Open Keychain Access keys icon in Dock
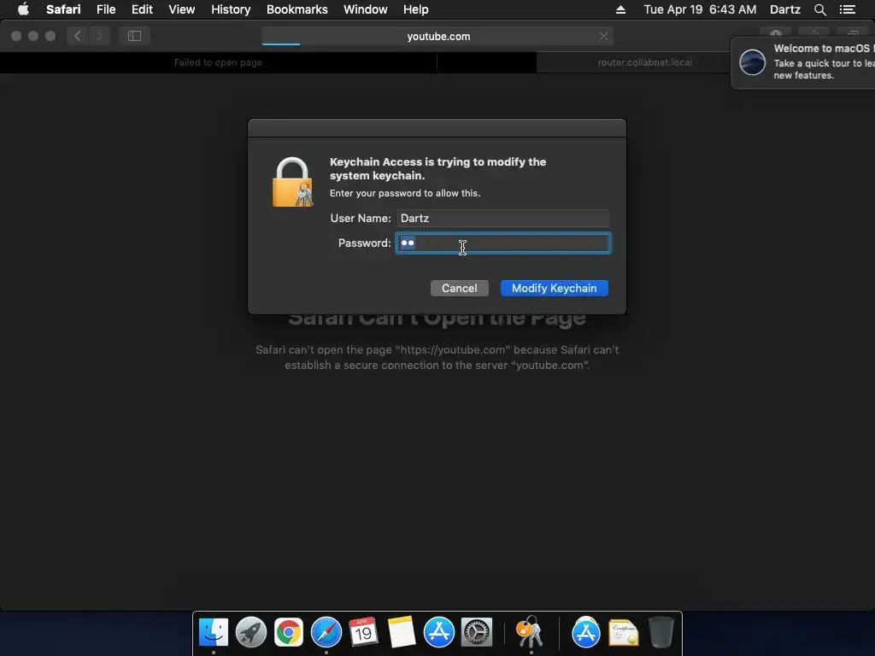Image resolution: width=875 pixels, height=656 pixels. tap(530, 631)
